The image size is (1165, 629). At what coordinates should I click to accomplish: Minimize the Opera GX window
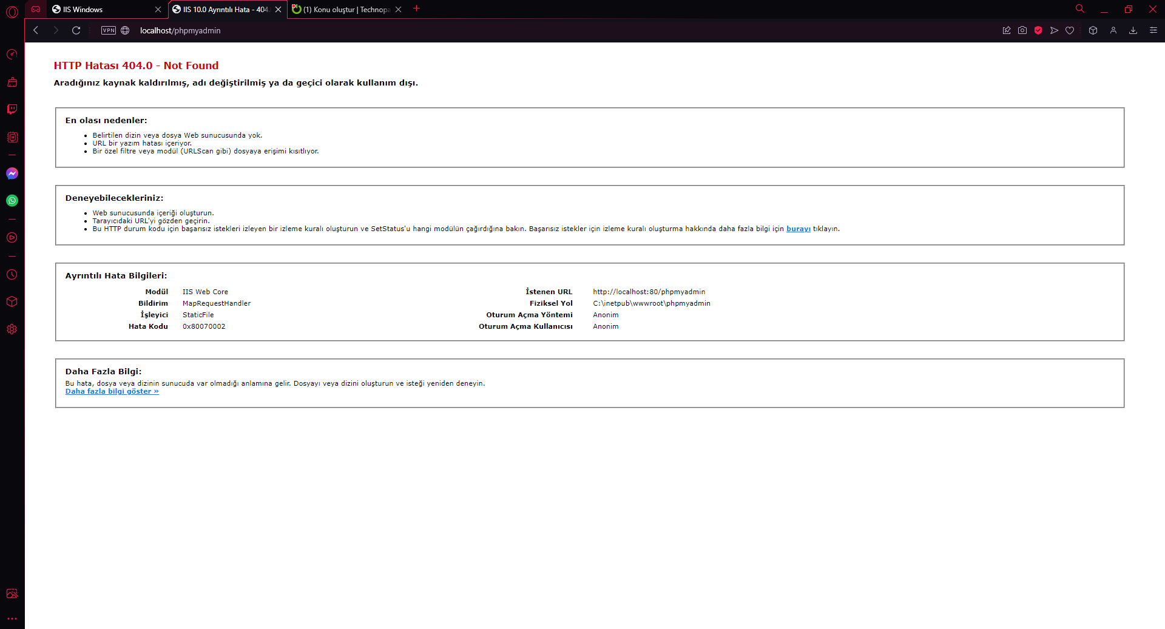click(x=1104, y=9)
